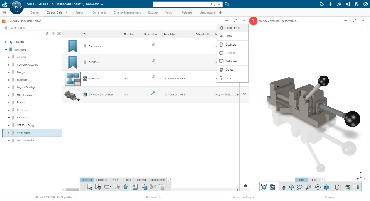370x201 pixels.
Task: Click the plus Add icon in top bar
Action: (x=330, y=4)
